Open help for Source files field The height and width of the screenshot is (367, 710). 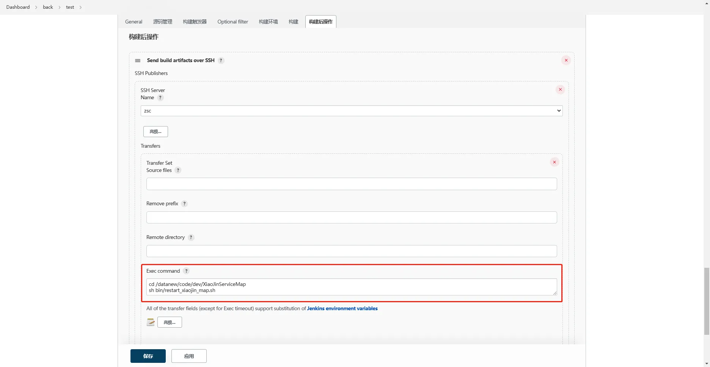coord(178,170)
